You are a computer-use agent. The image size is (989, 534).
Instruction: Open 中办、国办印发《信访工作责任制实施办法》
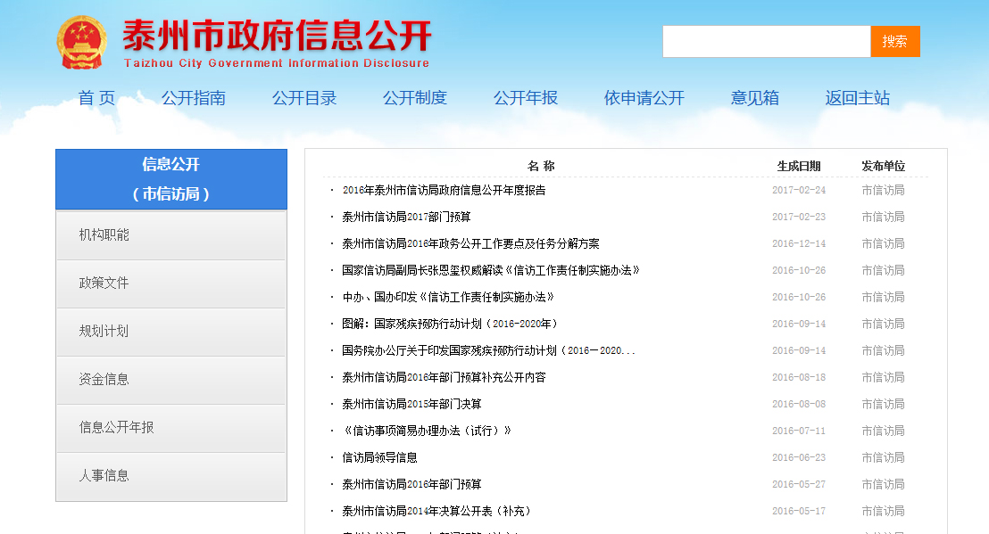pyautogui.click(x=448, y=297)
